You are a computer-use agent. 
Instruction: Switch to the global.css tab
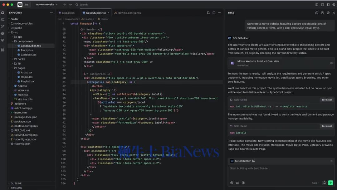pos(67,13)
